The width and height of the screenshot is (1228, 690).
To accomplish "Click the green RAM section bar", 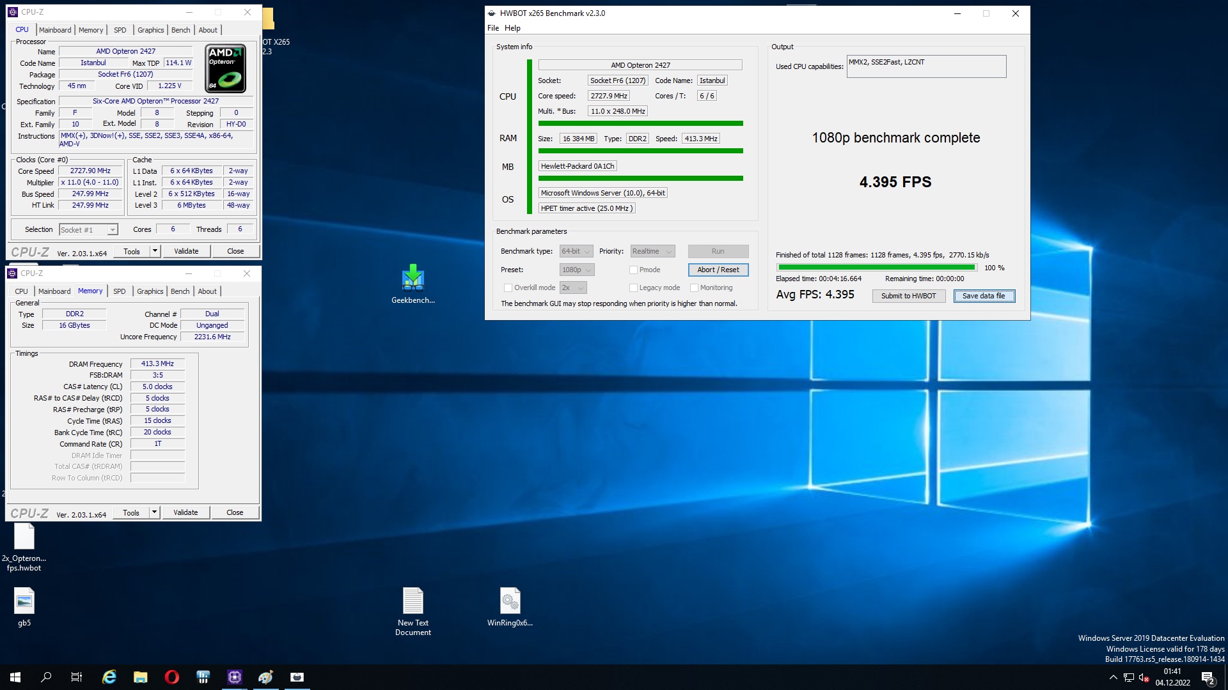I will (640, 151).
